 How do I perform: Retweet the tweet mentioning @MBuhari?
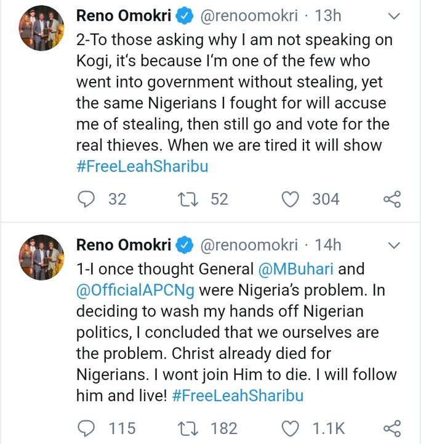183,427
